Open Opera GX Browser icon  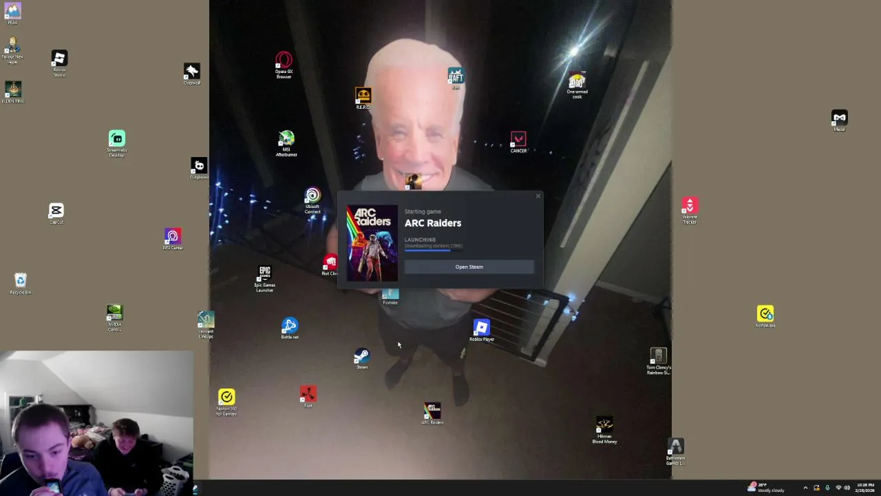[284, 65]
